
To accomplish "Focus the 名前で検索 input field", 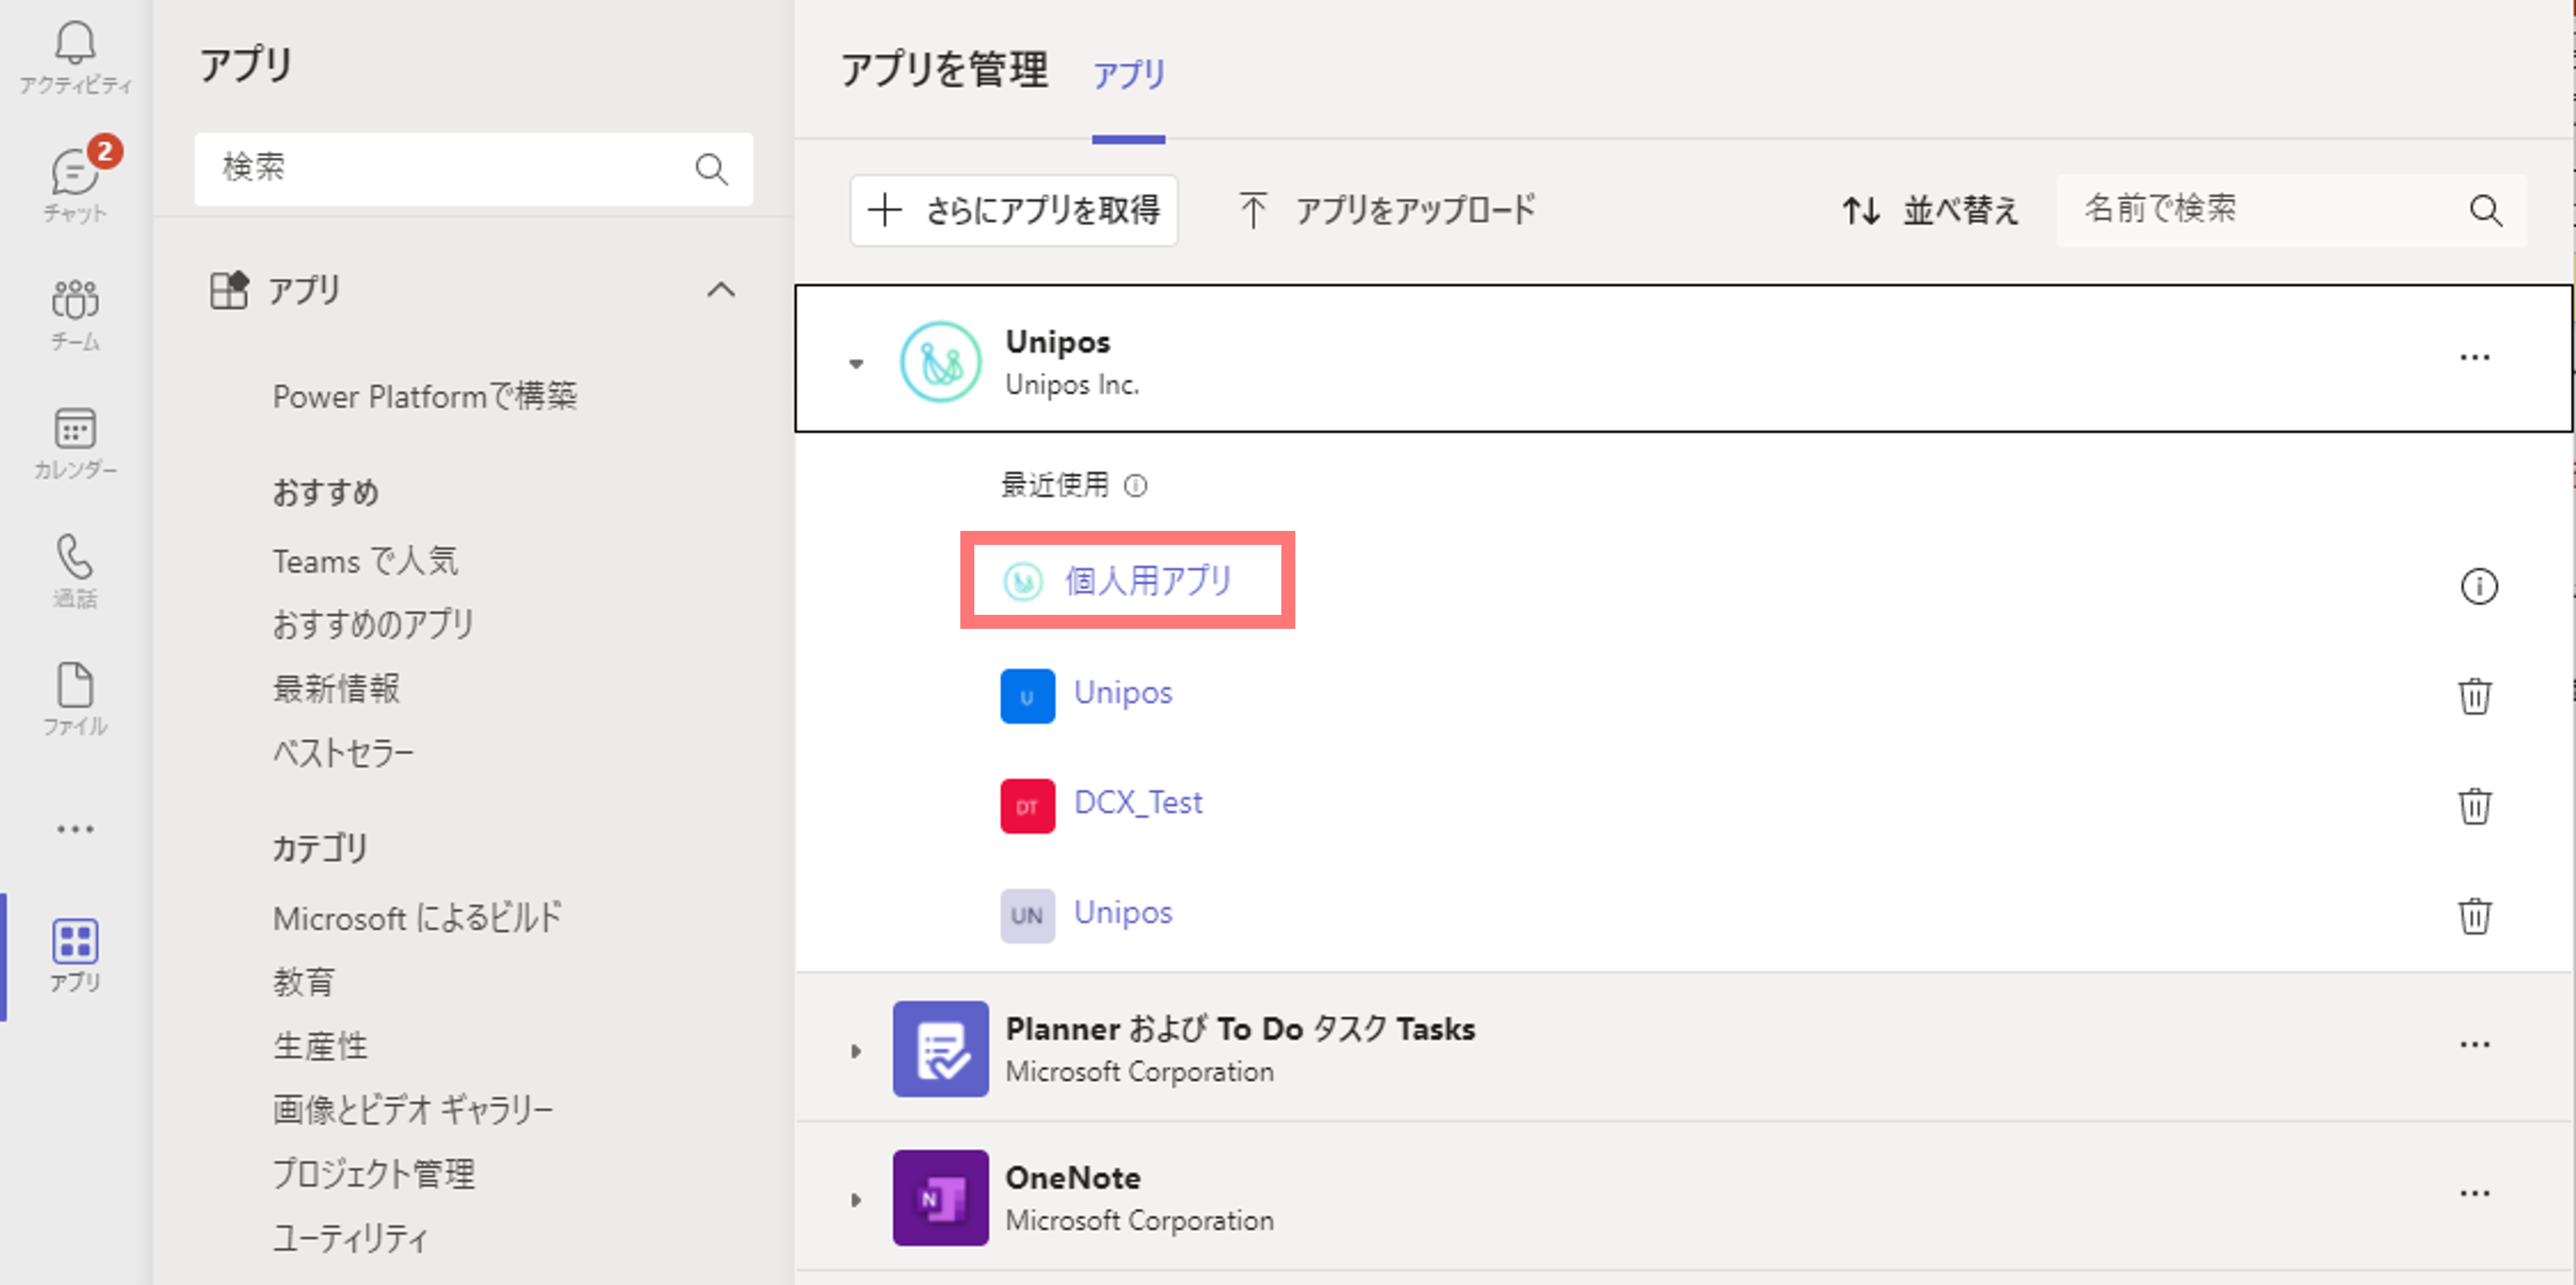I will coord(2291,210).
